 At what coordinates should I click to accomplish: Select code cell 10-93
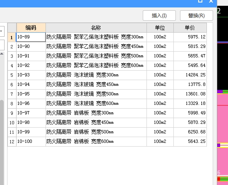(x=31, y=75)
